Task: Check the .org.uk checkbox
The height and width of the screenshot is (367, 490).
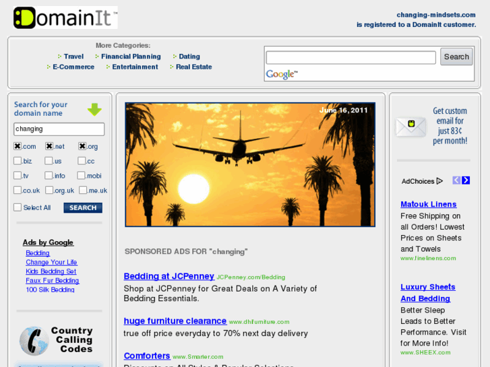Action: [x=49, y=190]
